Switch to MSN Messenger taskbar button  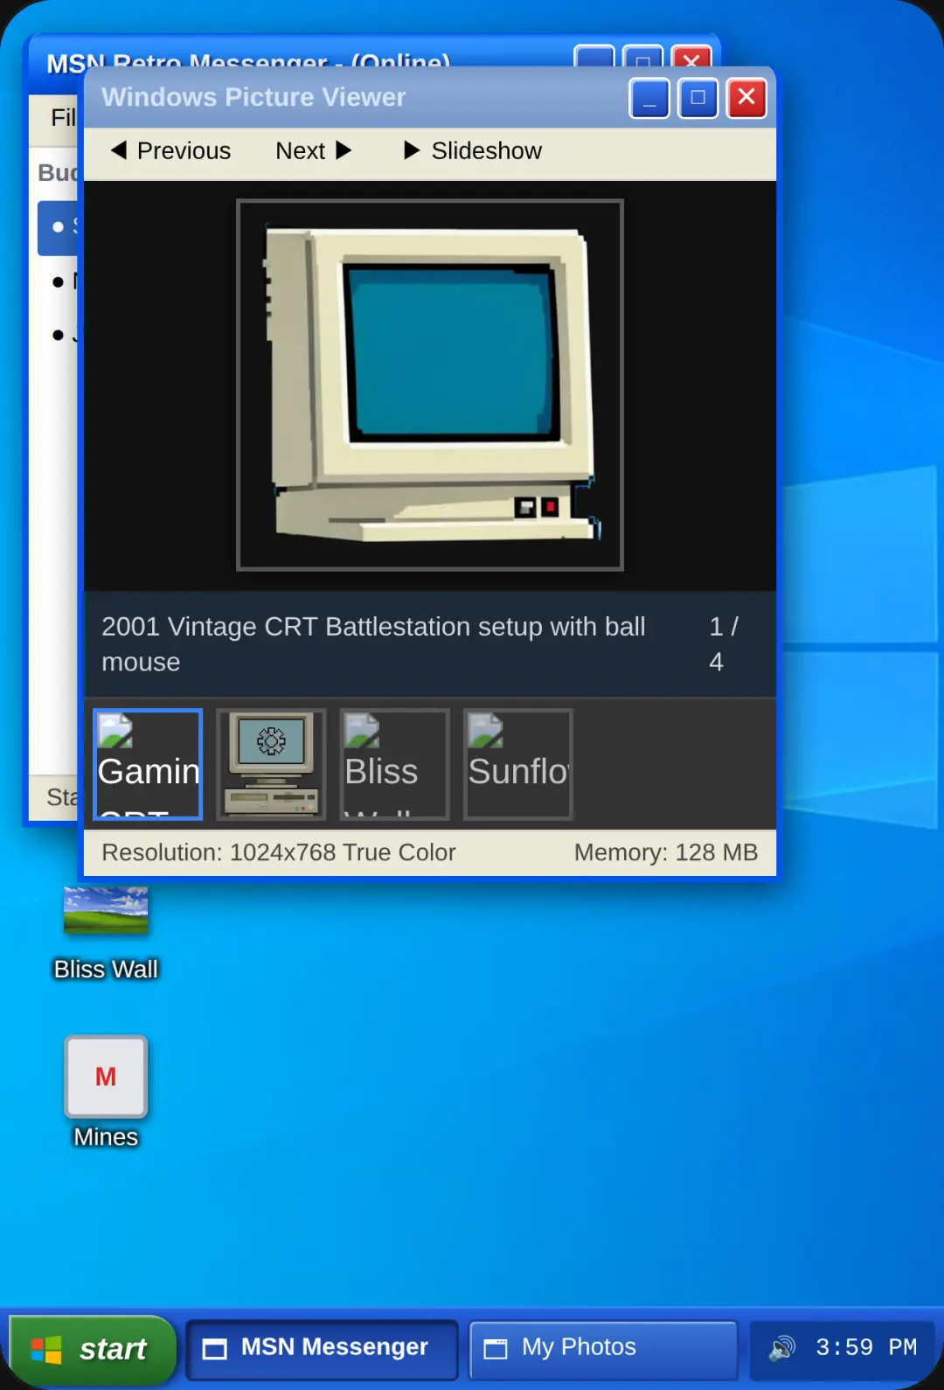323,1349
